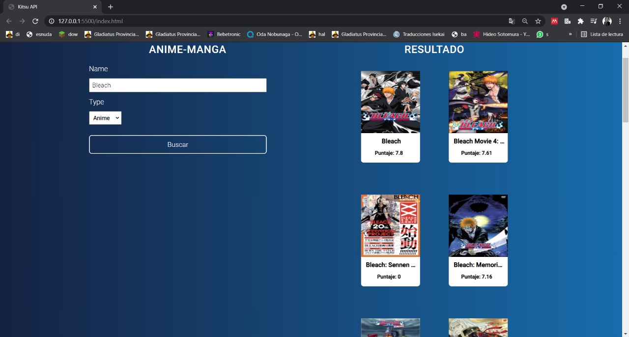Go back with the browser back arrow
Image resolution: width=629 pixels, height=337 pixels.
[9, 21]
